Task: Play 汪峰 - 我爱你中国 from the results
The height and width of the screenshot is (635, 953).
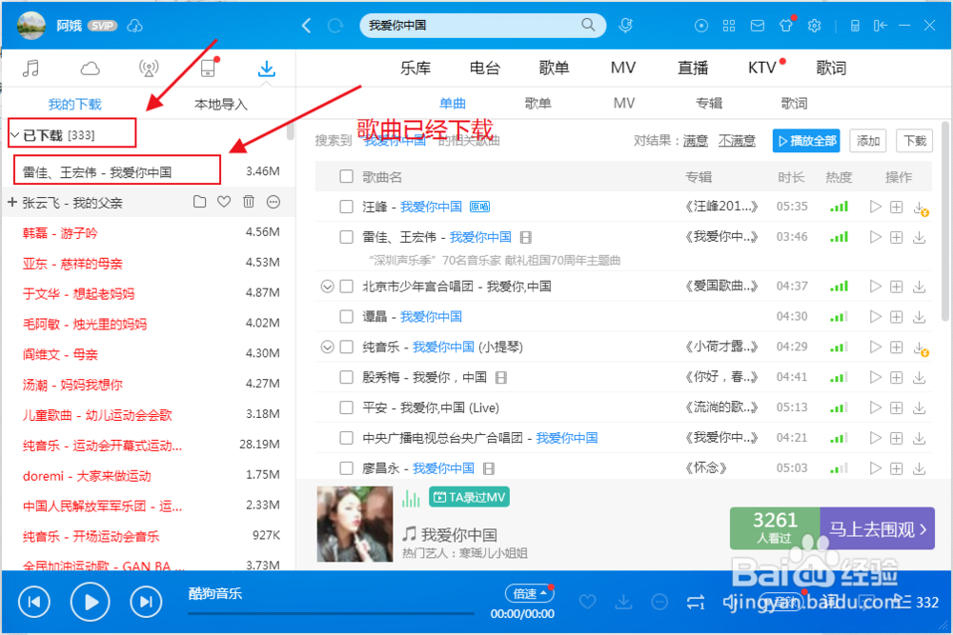Action: coord(875,207)
